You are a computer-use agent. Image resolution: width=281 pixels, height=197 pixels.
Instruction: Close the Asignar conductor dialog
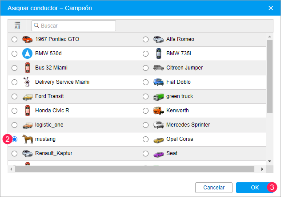(x=271, y=8)
